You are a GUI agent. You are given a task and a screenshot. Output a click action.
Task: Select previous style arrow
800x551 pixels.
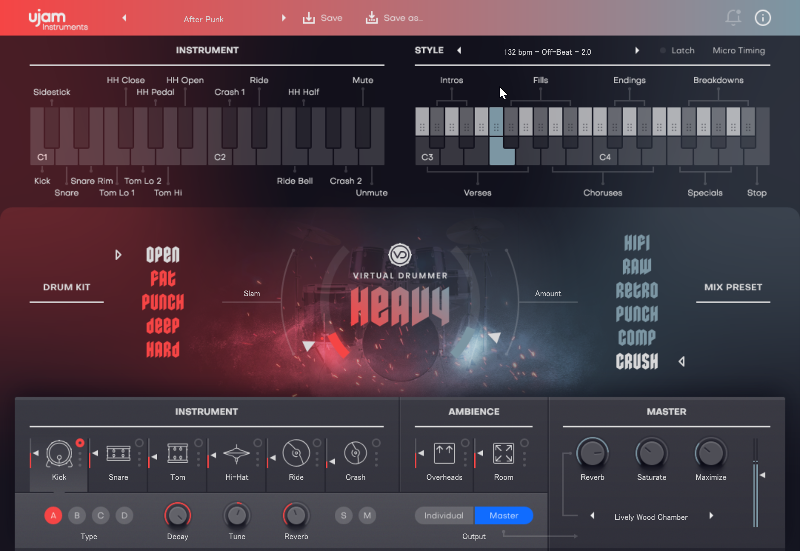[x=459, y=50]
